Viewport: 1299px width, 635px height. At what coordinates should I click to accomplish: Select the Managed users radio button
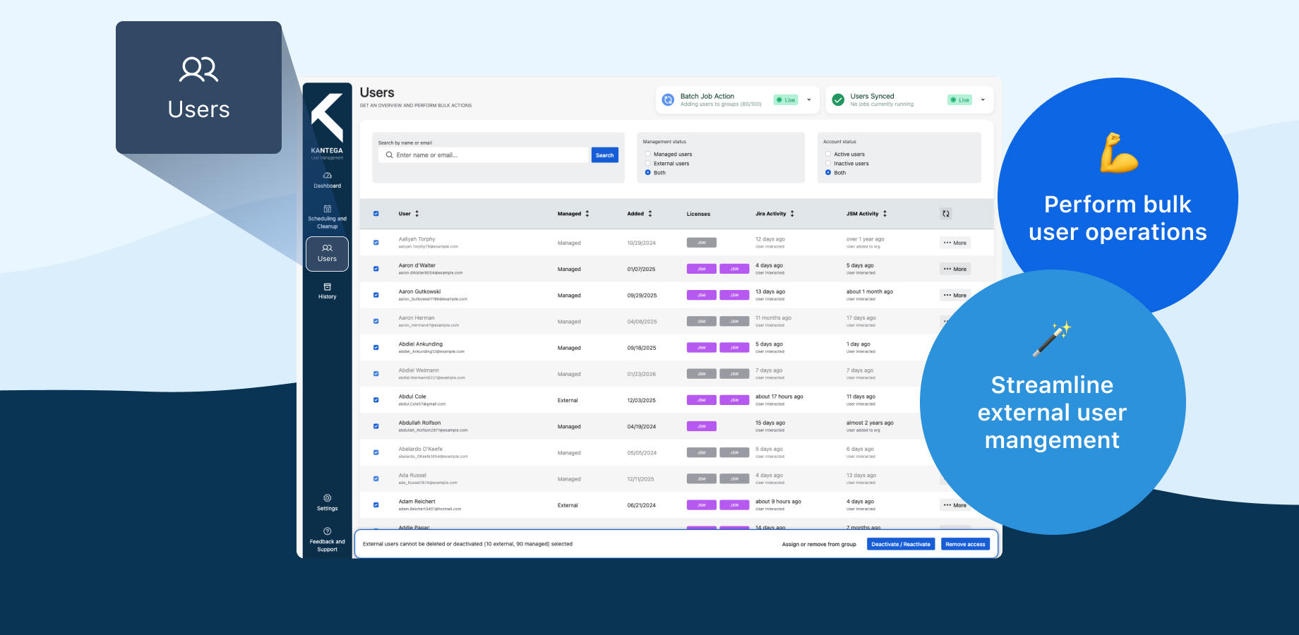pos(648,154)
